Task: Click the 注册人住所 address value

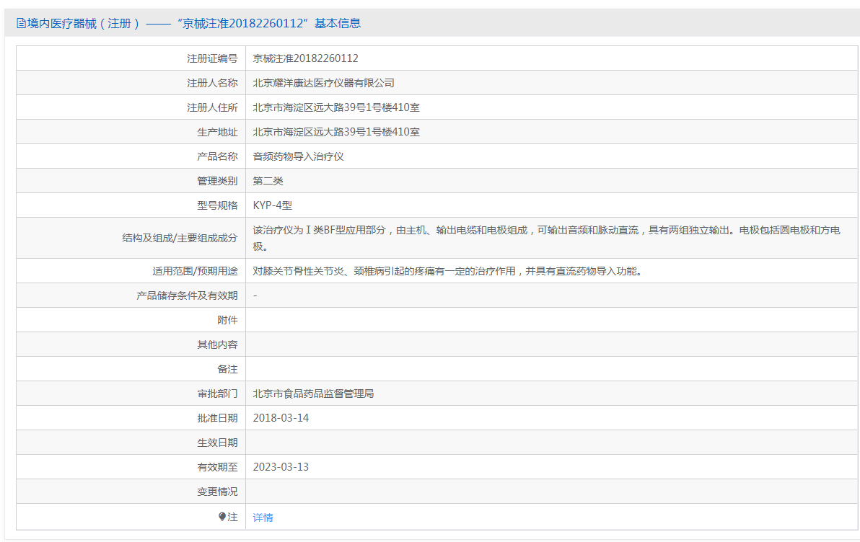Action: coord(336,107)
